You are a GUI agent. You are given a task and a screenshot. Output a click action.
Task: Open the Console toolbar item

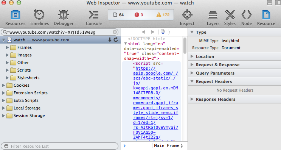tap(93, 18)
